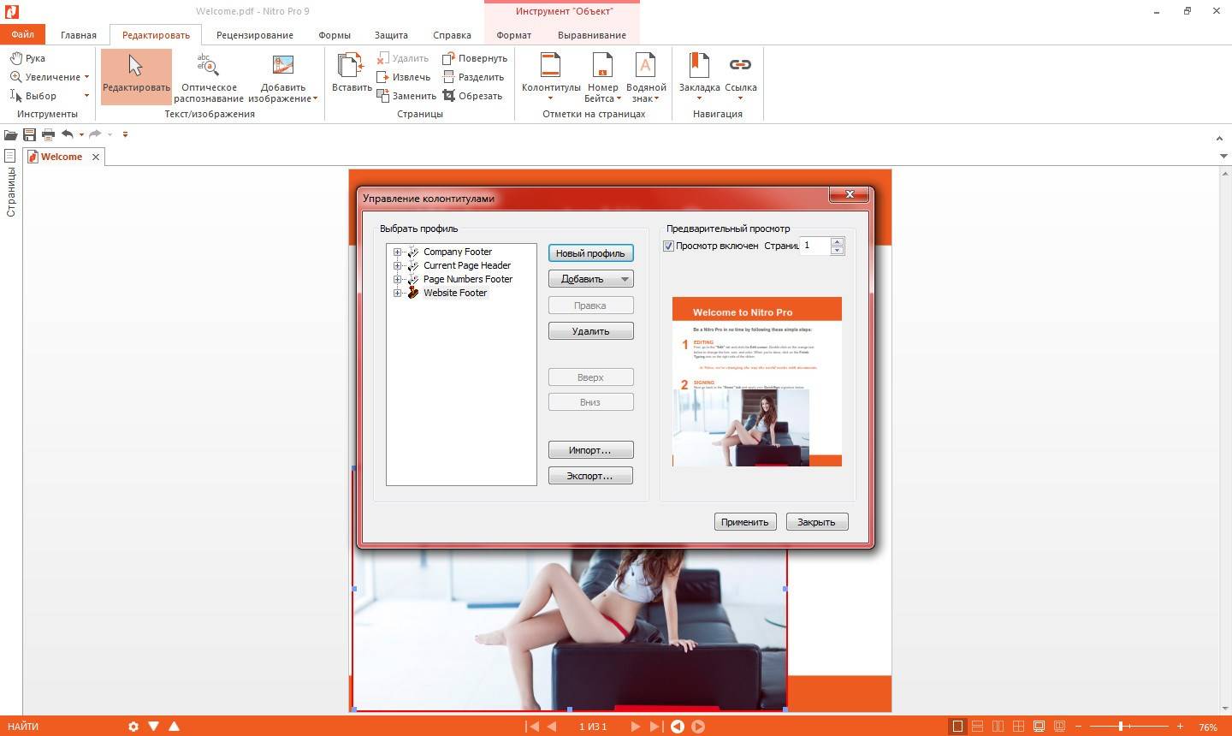Select the Hand (Рука) tool
Viewport: 1232px width, 736px height.
pos(27,58)
